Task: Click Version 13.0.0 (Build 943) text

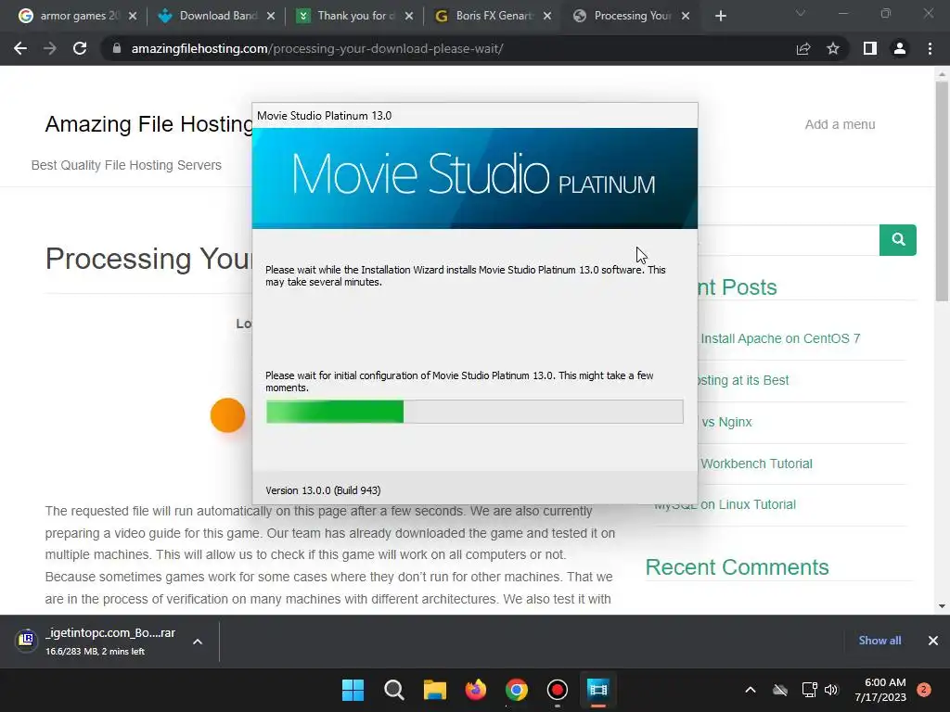Action: coord(323,490)
